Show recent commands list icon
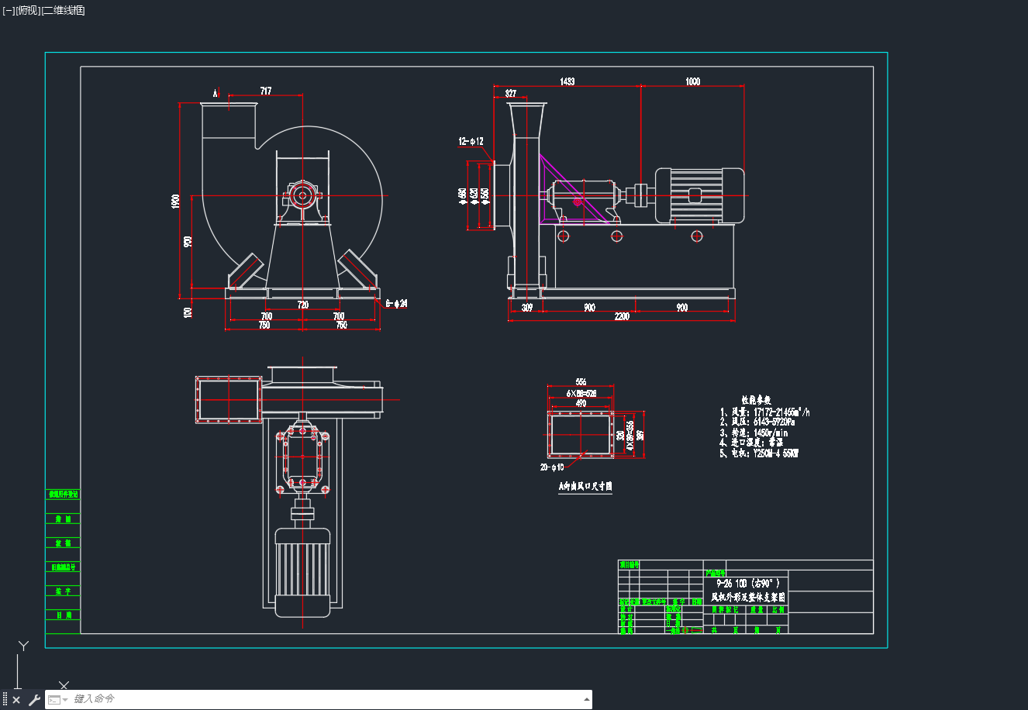 (58, 700)
